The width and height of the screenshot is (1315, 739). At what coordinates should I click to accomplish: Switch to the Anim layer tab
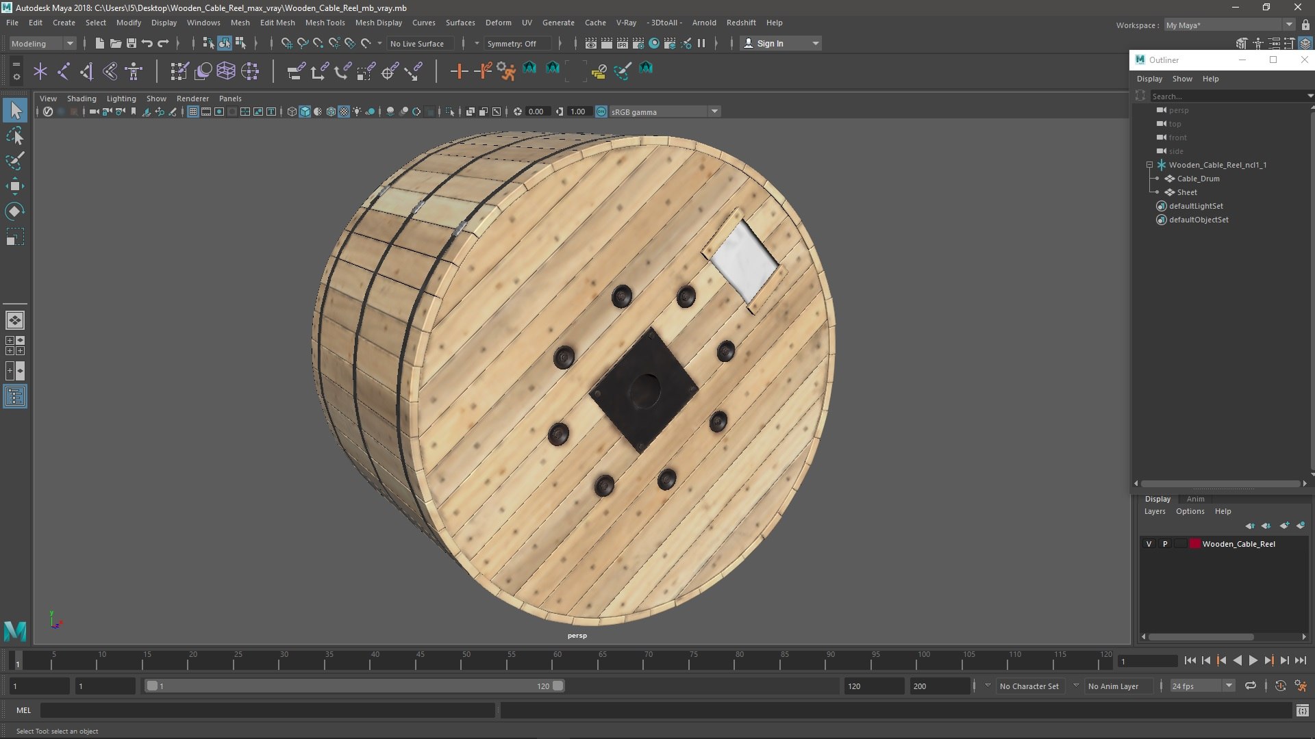point(1195,499)
